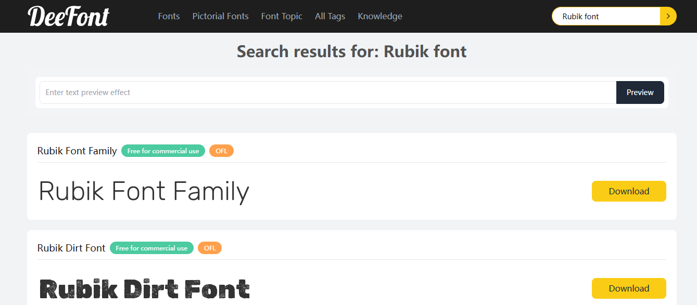Open the Rubik Font Family preview sample
Viewport: 697px width, 305px height.
tap(144, 191)
